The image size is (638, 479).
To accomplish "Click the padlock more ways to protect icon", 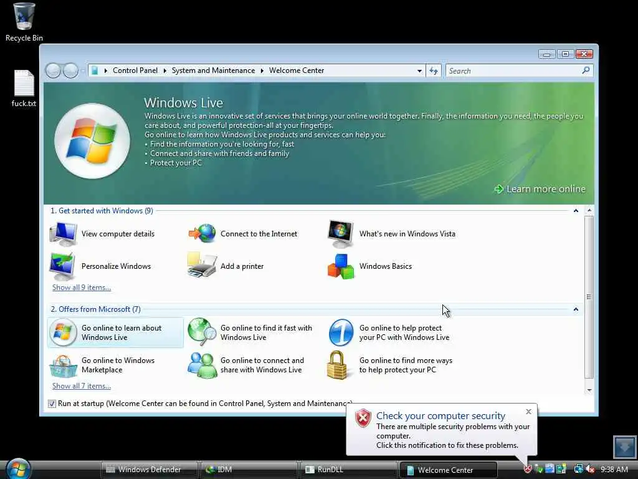I will click(x=337, y=365).
